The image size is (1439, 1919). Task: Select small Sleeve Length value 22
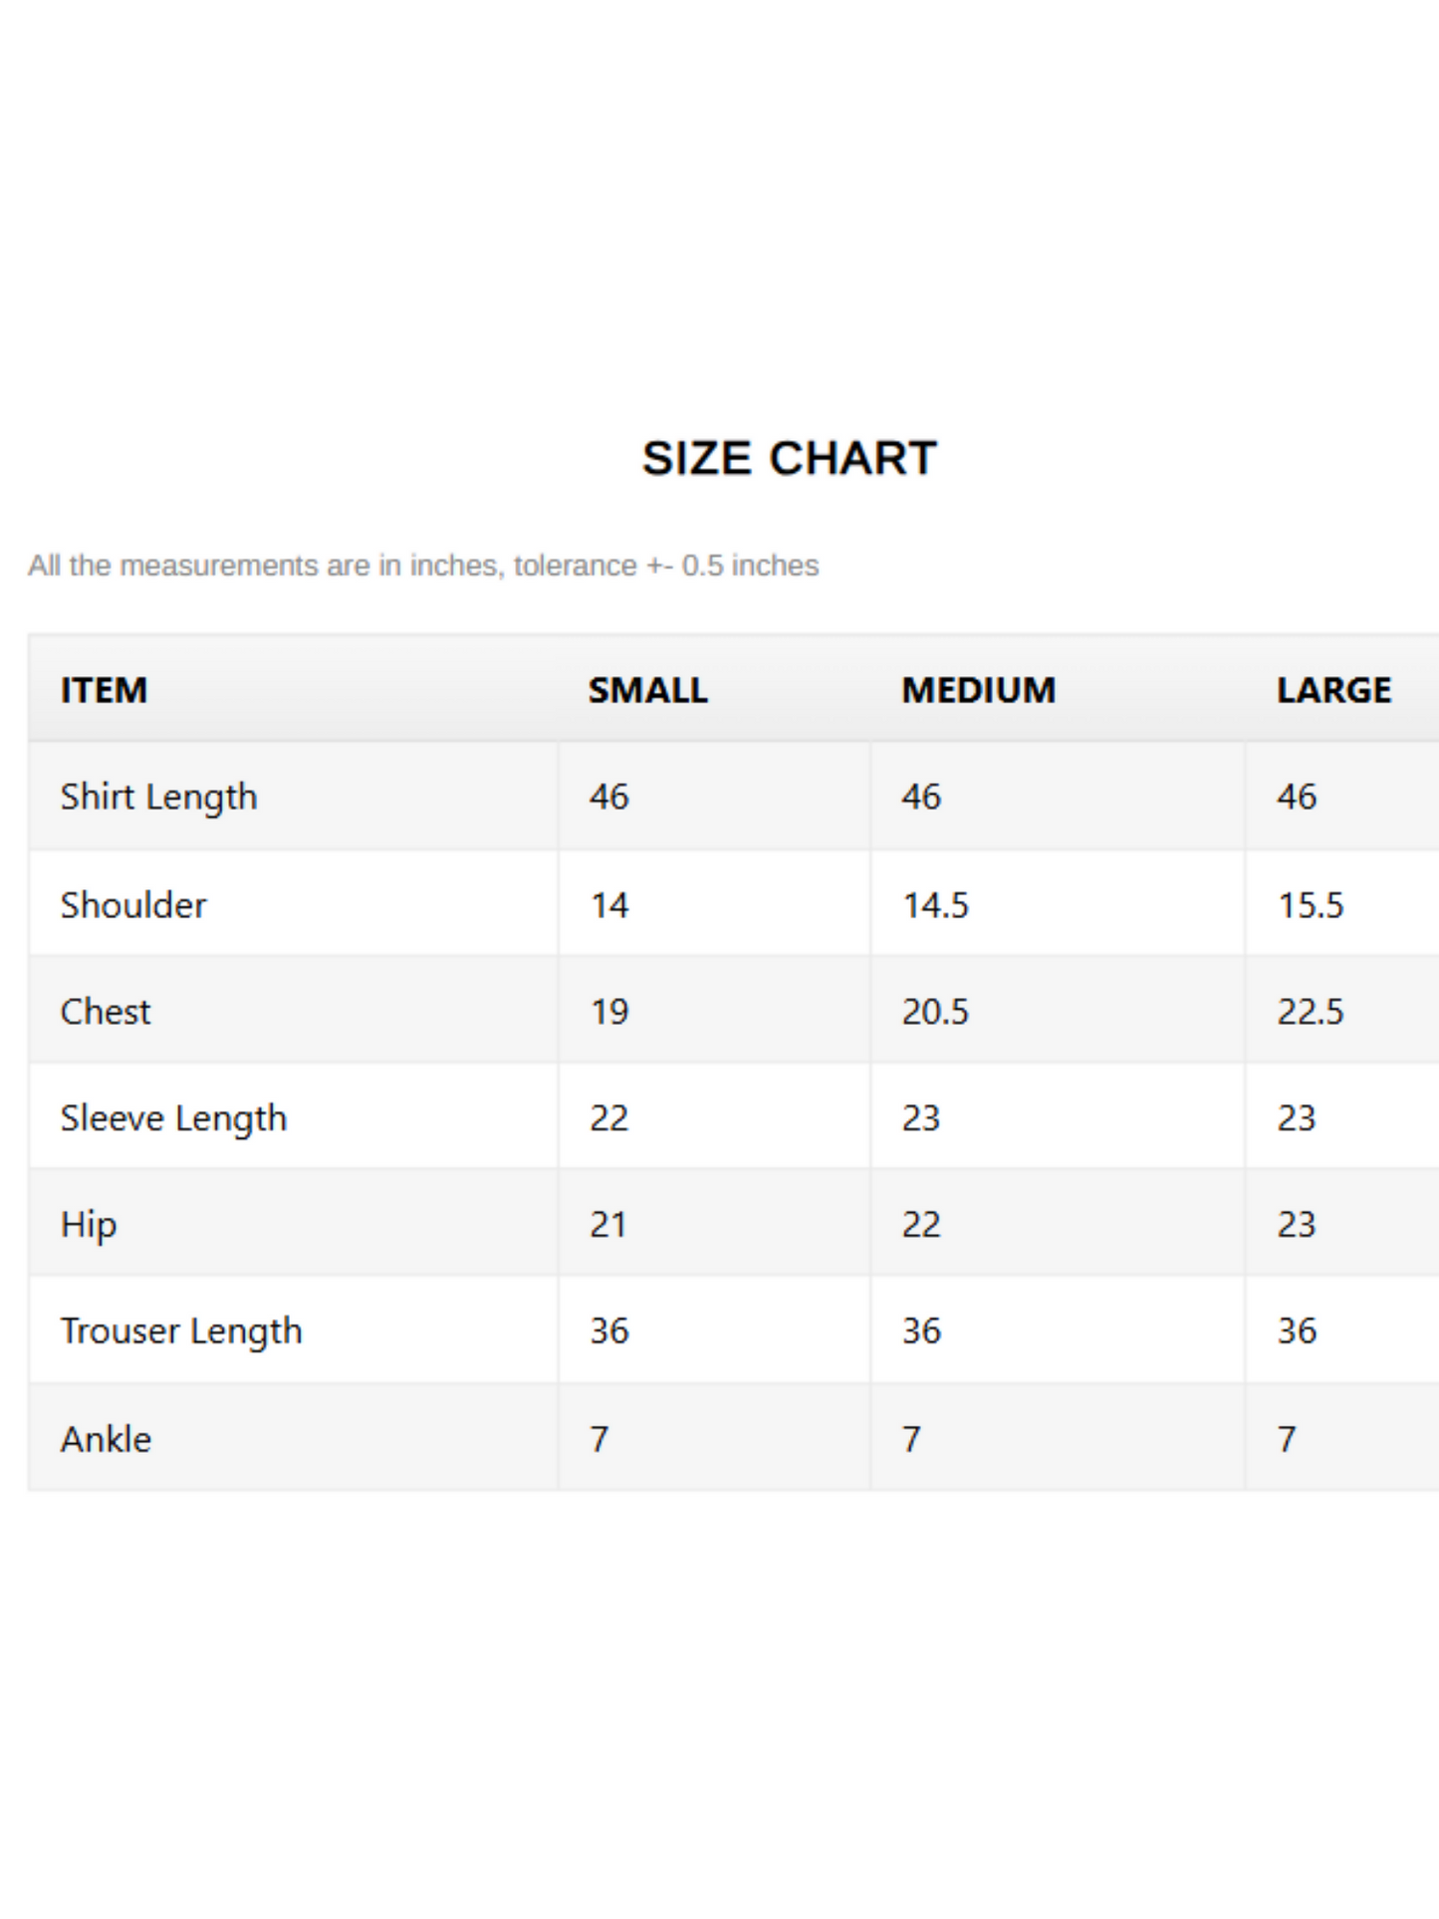(609, 1118)
